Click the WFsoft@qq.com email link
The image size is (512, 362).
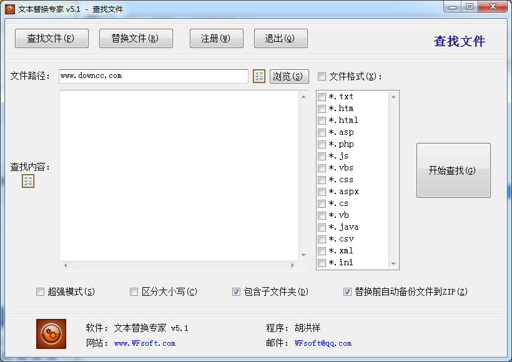click(323, 343)
